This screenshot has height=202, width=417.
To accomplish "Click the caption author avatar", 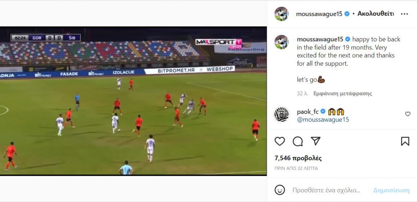I will click(281, 42).
